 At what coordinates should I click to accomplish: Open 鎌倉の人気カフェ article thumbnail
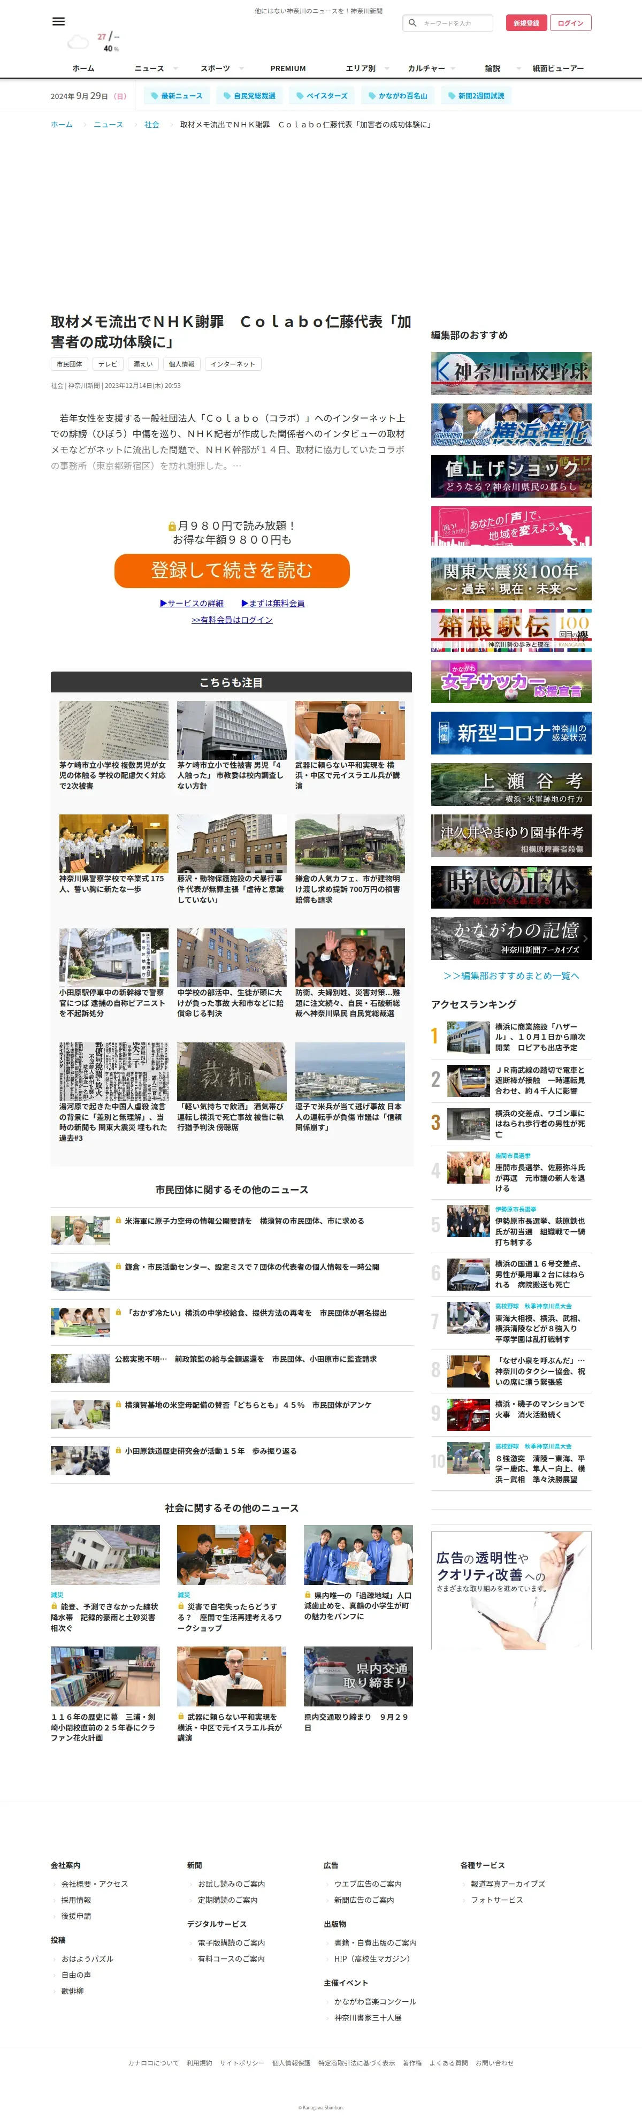coord(350,844)
